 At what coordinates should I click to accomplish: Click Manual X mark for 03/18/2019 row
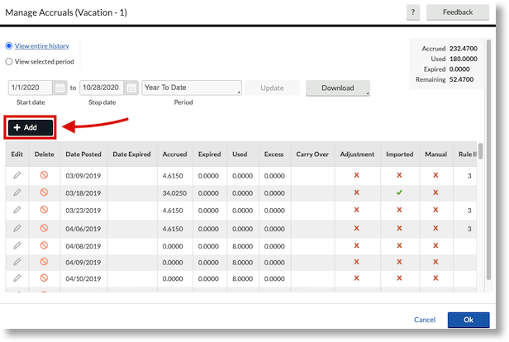tap(435, 192)
